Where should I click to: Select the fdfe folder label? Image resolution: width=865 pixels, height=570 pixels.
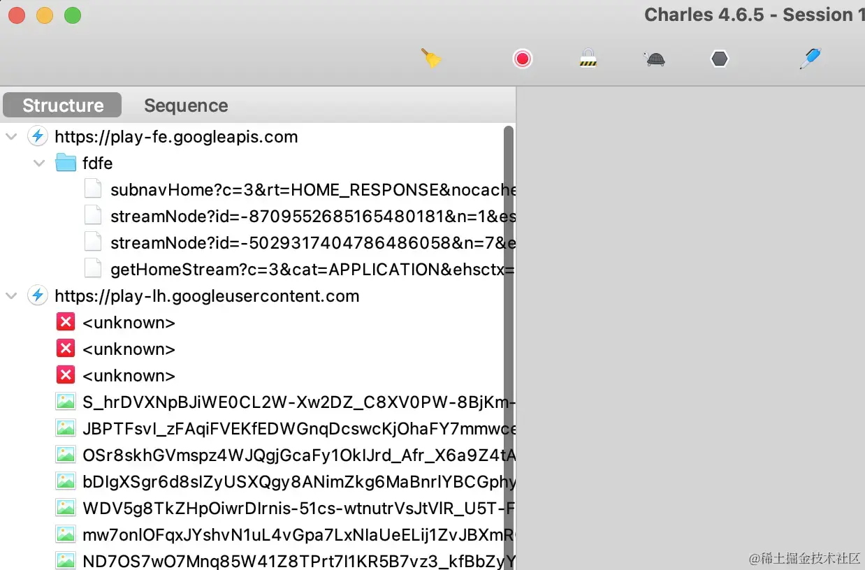click(x=97, y=163)
